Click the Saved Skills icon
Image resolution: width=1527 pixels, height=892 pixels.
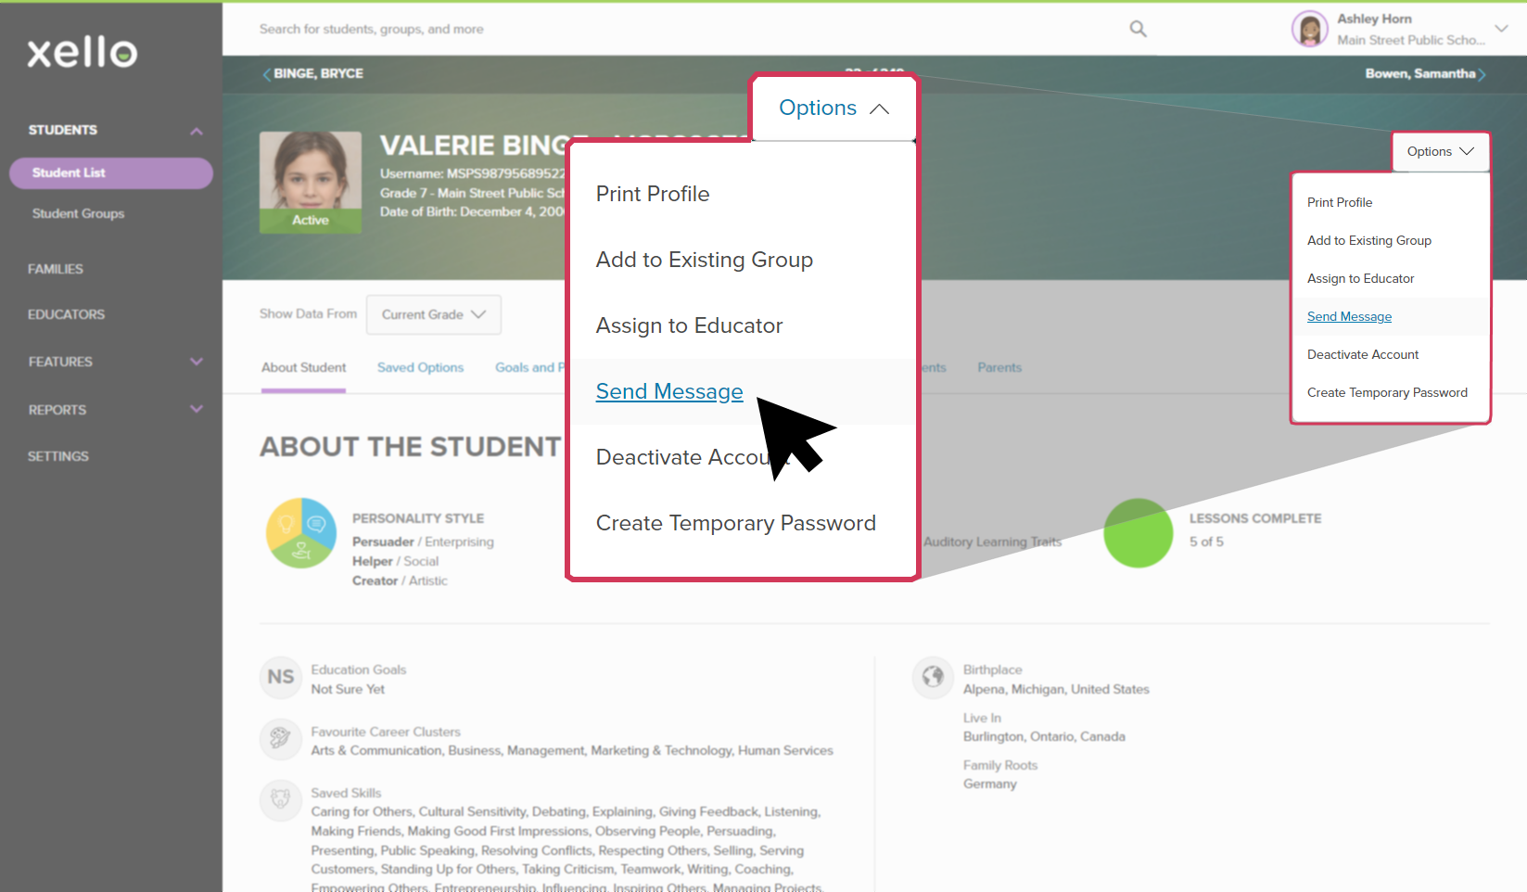(281, 800)
